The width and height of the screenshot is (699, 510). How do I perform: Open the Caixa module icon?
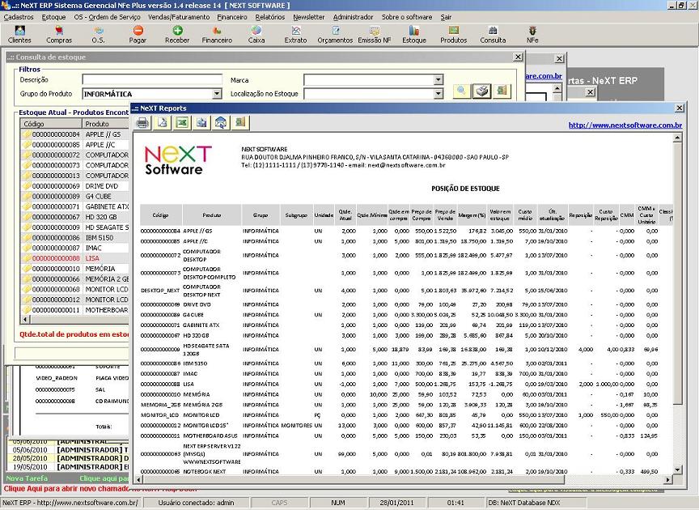coord(256,35)
